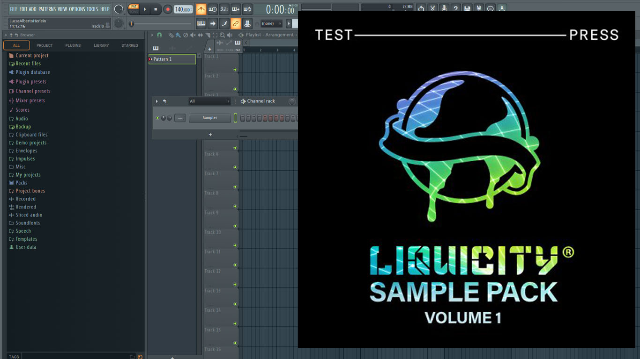Mute Track 1 with its green light
640x359 pixels.
click(x=235, y=70)
